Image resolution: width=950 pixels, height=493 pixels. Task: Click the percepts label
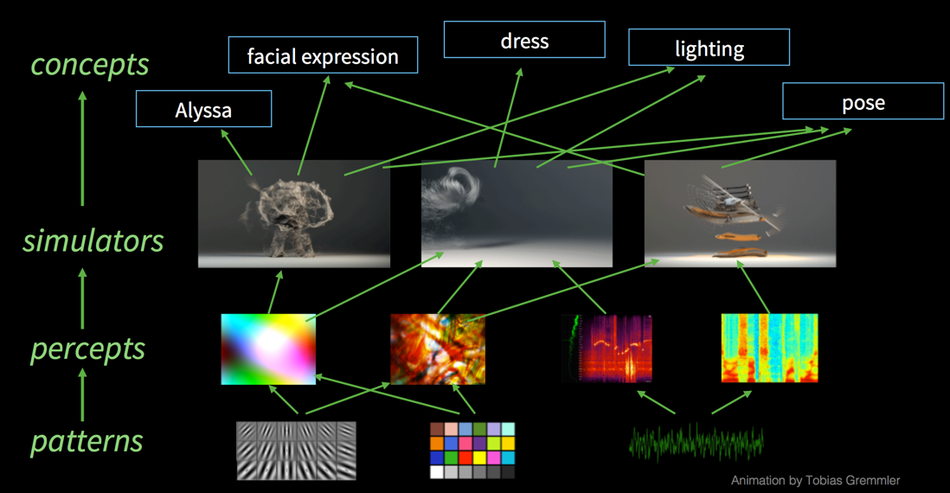point(88,349)
